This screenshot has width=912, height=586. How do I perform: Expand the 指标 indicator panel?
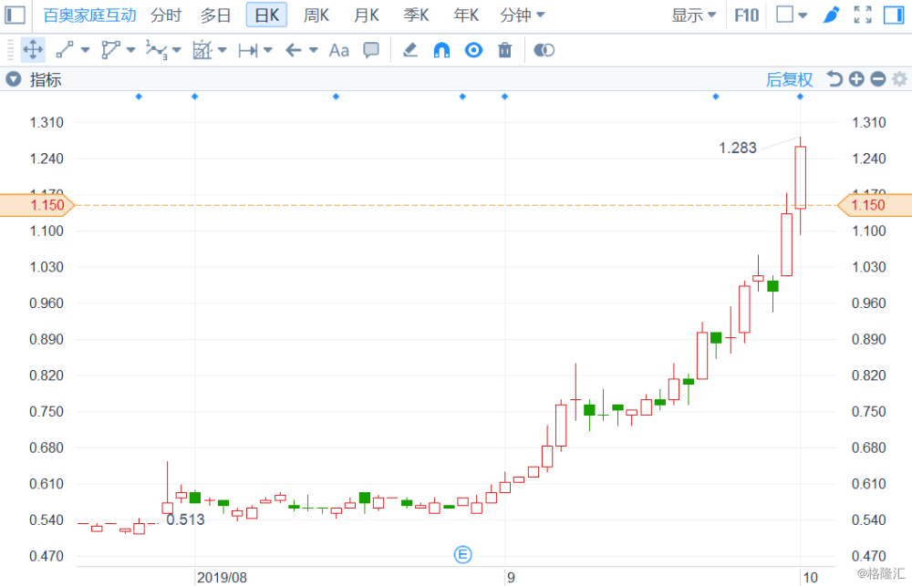tap(14, 79)
